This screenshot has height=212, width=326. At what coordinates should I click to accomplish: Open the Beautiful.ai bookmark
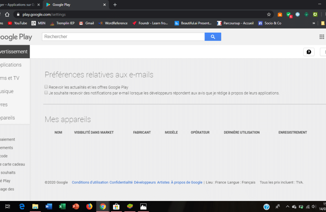tap(193, 23)
